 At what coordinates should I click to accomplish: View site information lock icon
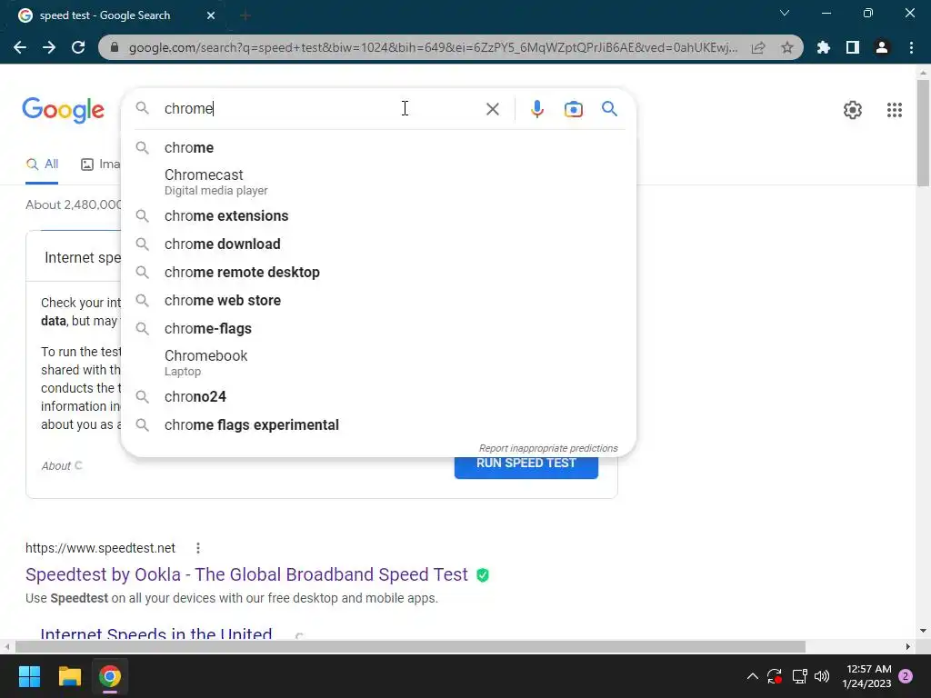[x=115, y=47]
